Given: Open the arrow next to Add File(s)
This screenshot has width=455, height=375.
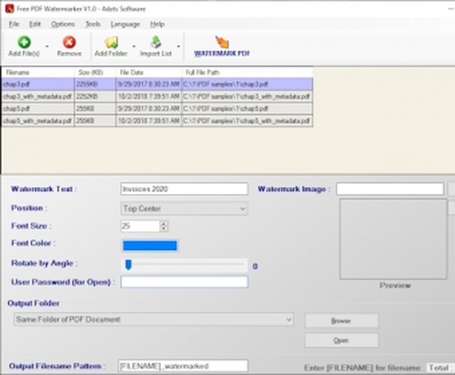Looking at the screenshot, I should [x=47, y=46].
